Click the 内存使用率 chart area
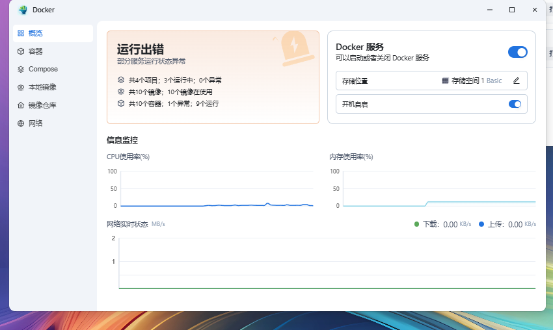 pos(439,188)
